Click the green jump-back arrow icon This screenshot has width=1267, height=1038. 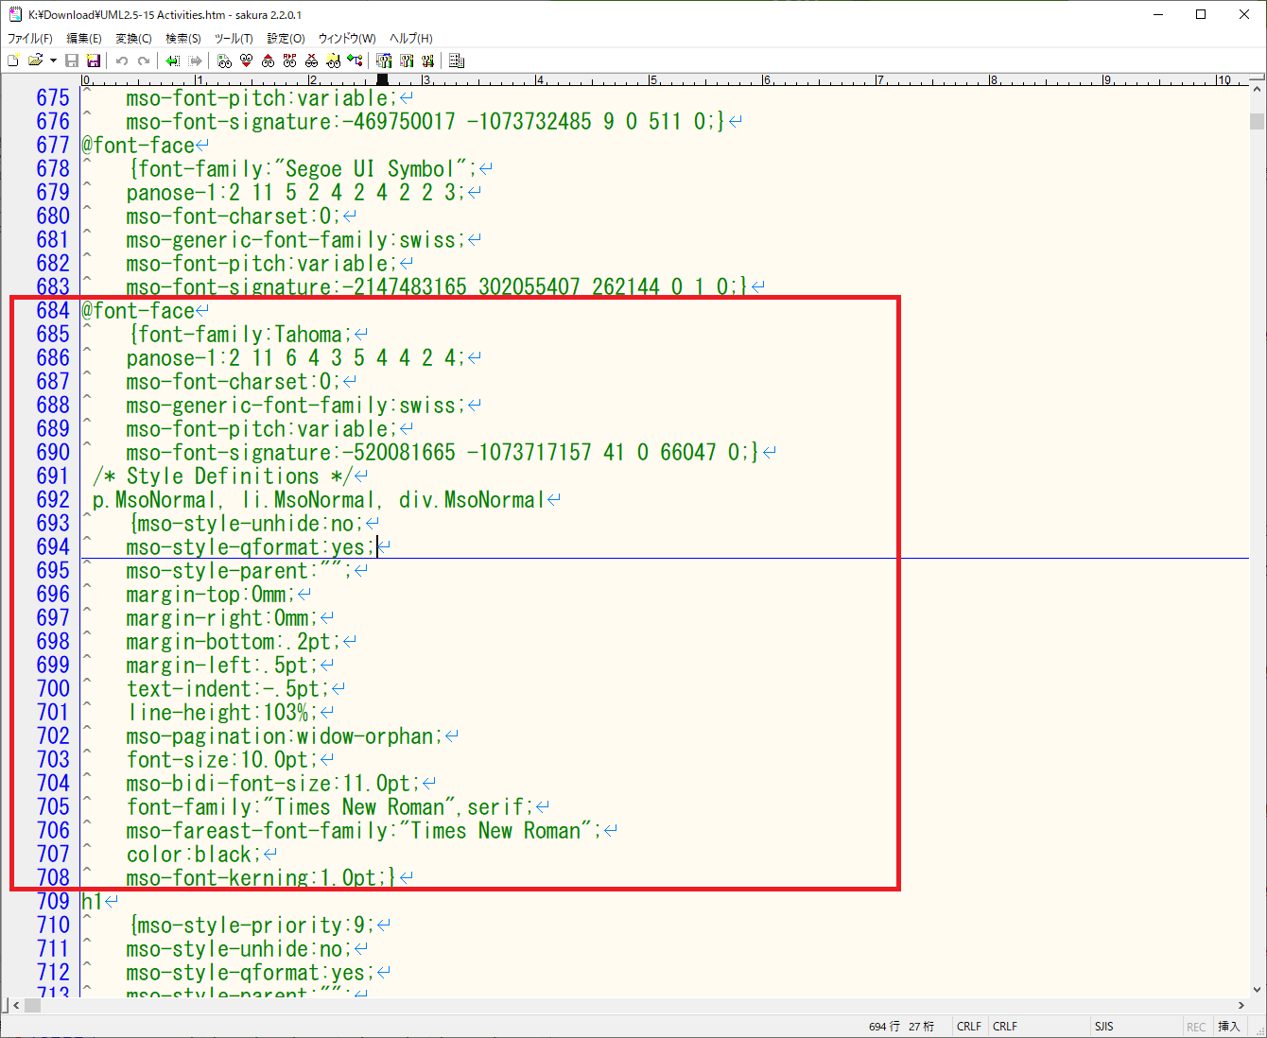click(172, 61)
